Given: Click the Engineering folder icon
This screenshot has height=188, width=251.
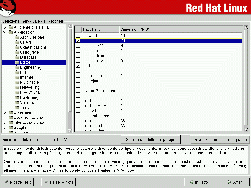Looking at the screenshot, I should coord(17,67).
